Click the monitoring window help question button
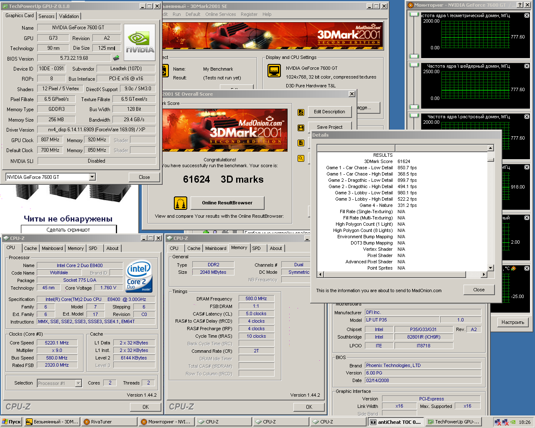Screen dimensions: 535x428 520,5
